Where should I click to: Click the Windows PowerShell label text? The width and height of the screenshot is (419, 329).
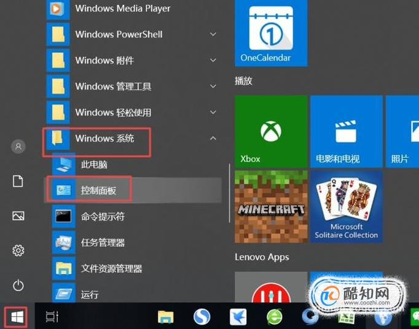(x=119, y=34)
